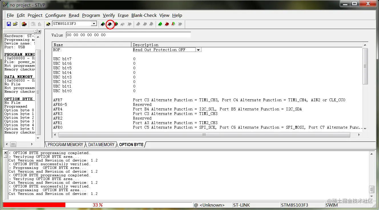Click the option table's horizontal scrollbar left arrow
The height and width of the screenshot is (210, 379).
pyautogui.click(x=56, y=135)
